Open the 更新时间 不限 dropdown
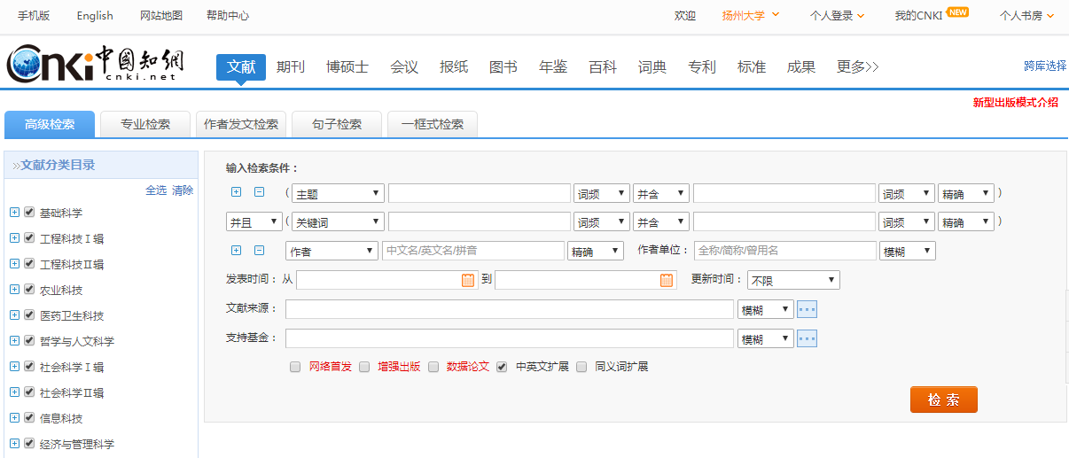 coord(793,280)
